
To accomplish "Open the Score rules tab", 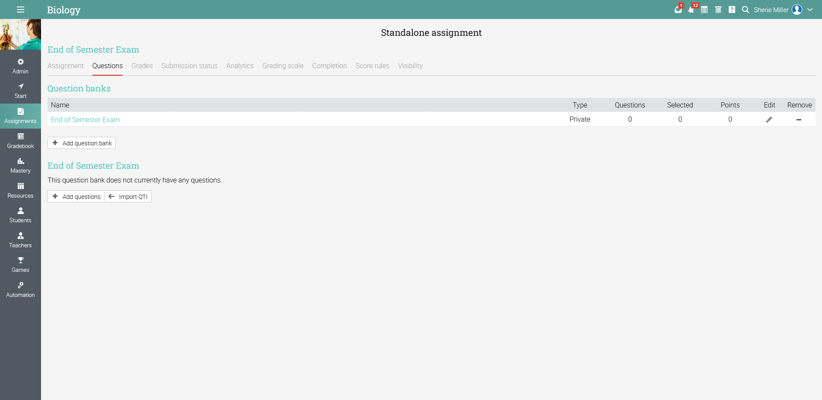I will click(x=372, y=66).
